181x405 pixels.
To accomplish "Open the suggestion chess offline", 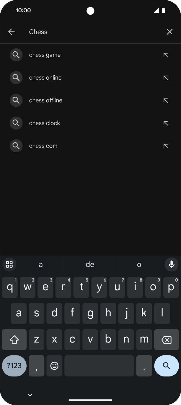I will [x=45, y=100].
